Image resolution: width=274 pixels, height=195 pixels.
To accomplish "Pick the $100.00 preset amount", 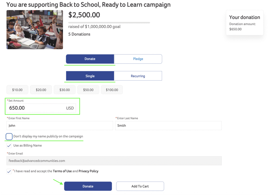I will (112, 90).
